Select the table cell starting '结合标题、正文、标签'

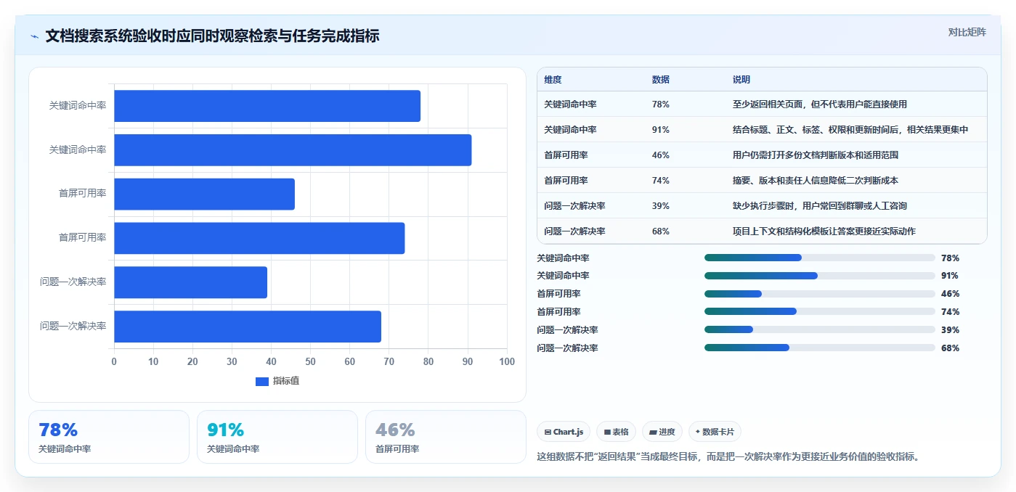(x=850, y=130)
